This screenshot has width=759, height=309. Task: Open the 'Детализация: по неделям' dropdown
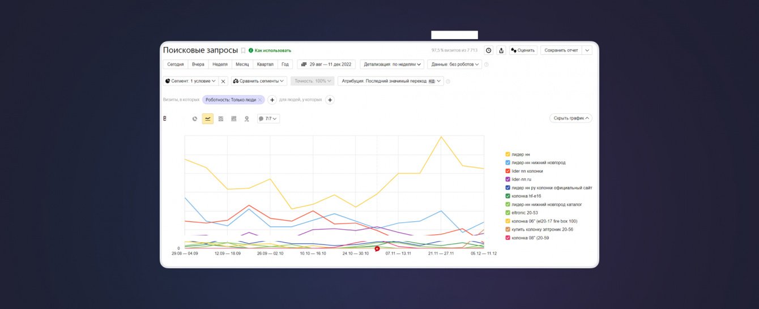pos(392,65)
